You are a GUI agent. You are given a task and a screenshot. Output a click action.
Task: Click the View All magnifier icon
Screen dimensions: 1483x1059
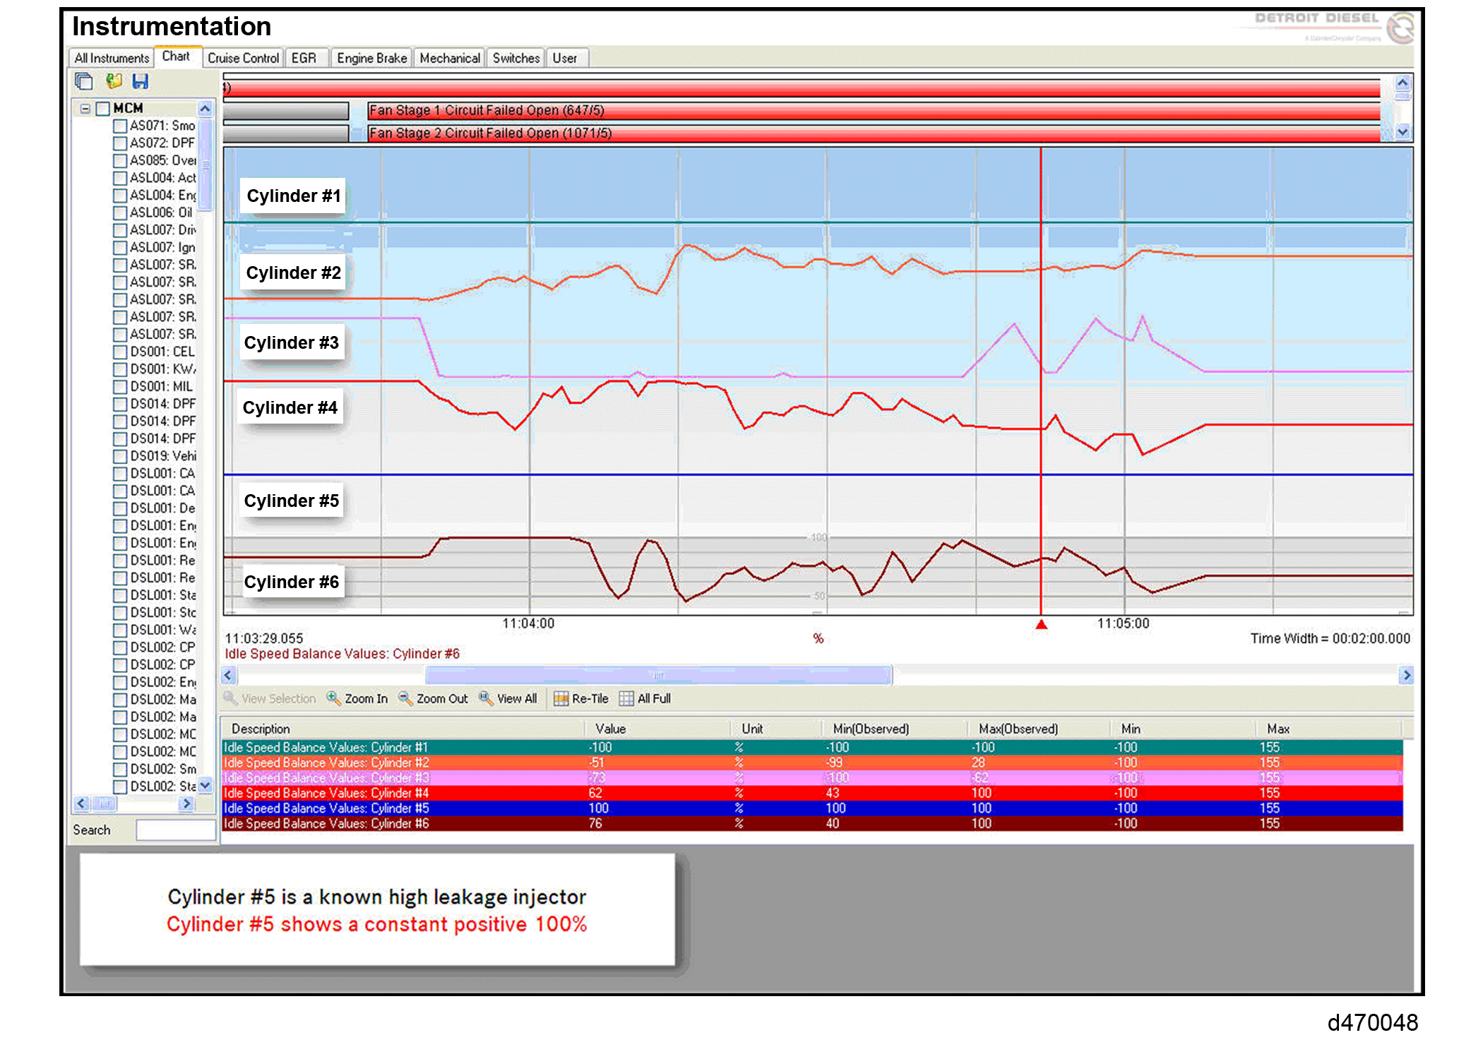(486, 698)
